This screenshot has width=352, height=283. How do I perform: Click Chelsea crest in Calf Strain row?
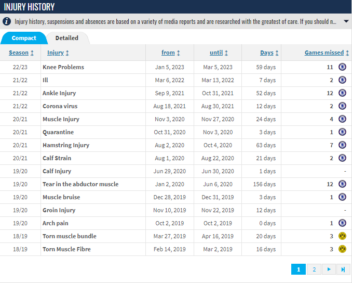click(342, 158)
